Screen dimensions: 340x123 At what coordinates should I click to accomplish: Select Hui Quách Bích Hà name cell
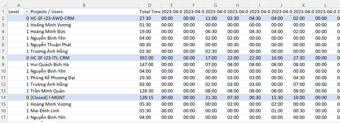pos(84,64)
